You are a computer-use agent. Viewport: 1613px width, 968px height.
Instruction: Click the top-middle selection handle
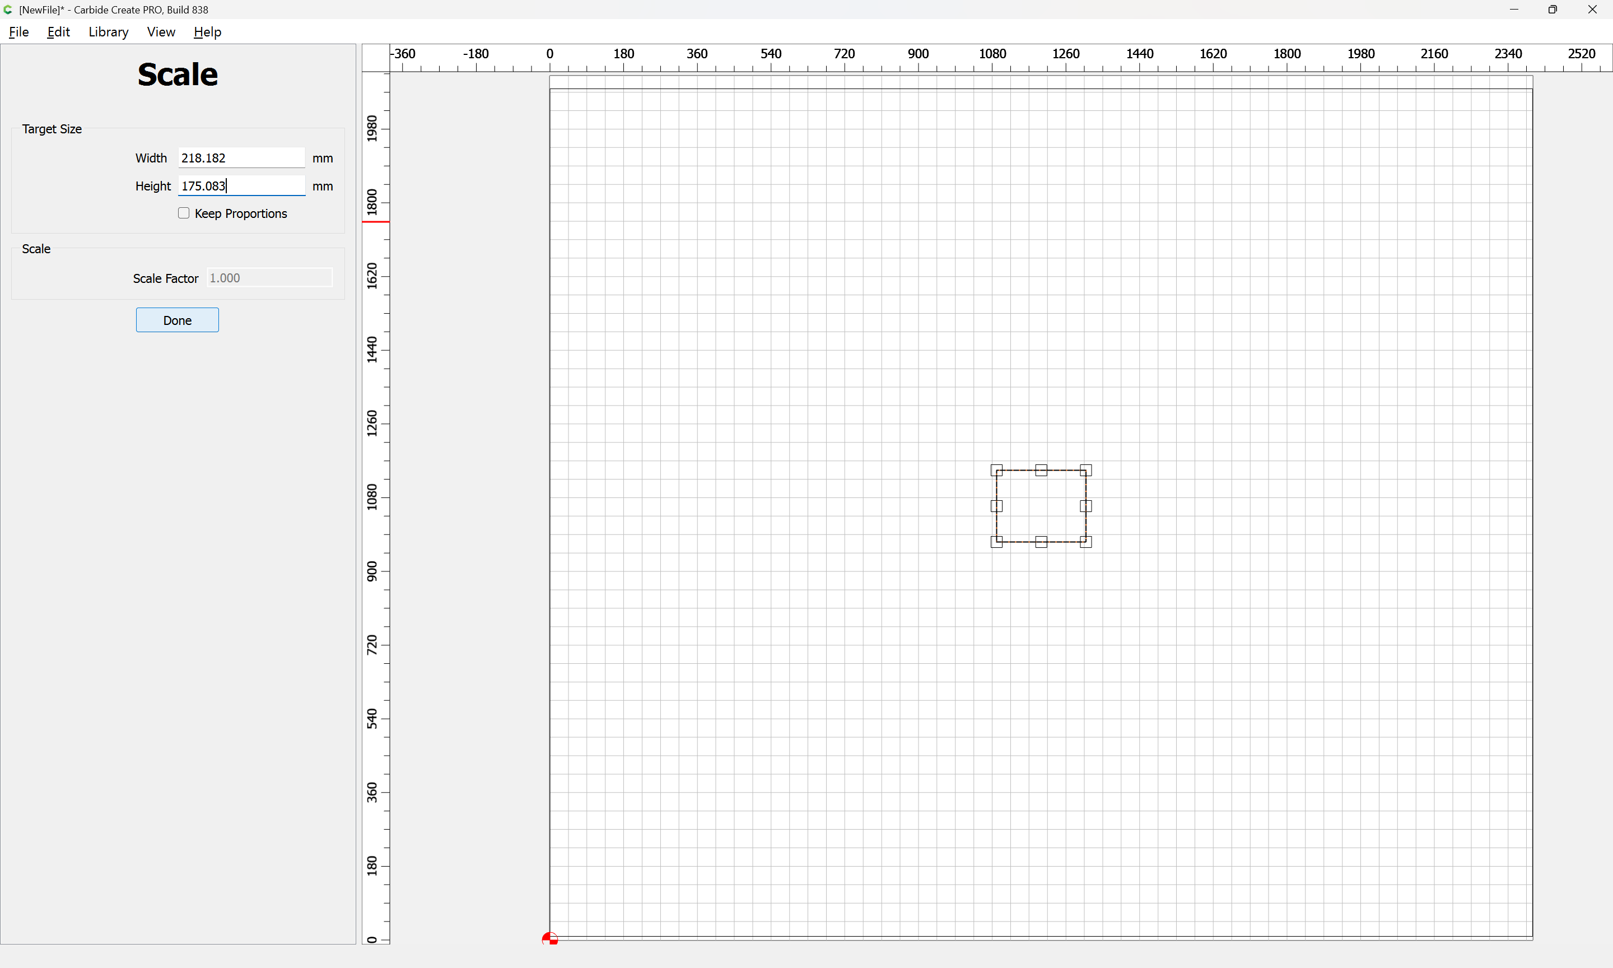coord(1041,471)
